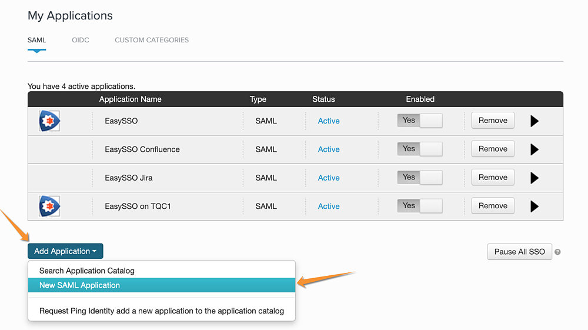Click the Enabled column header

(420, 99)
